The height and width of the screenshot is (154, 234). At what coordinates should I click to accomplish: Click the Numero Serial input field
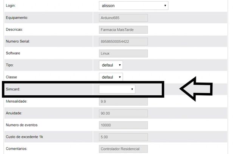(123, 41)
